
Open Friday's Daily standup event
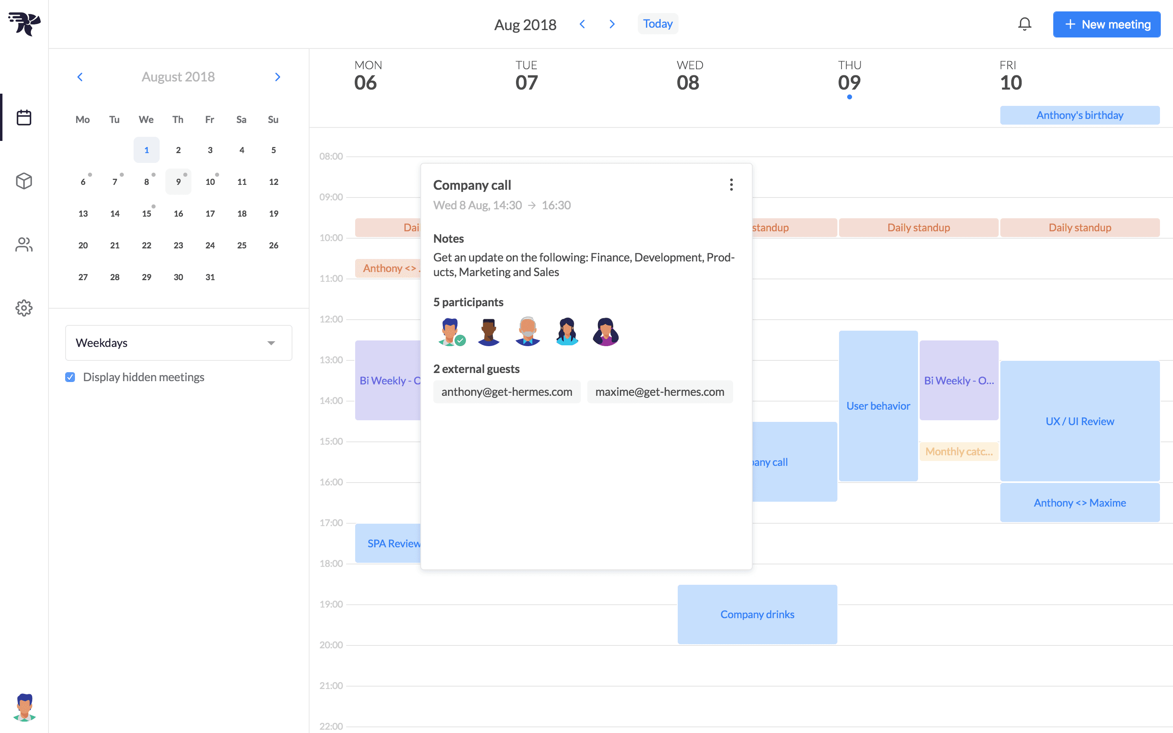(1080, 227)
